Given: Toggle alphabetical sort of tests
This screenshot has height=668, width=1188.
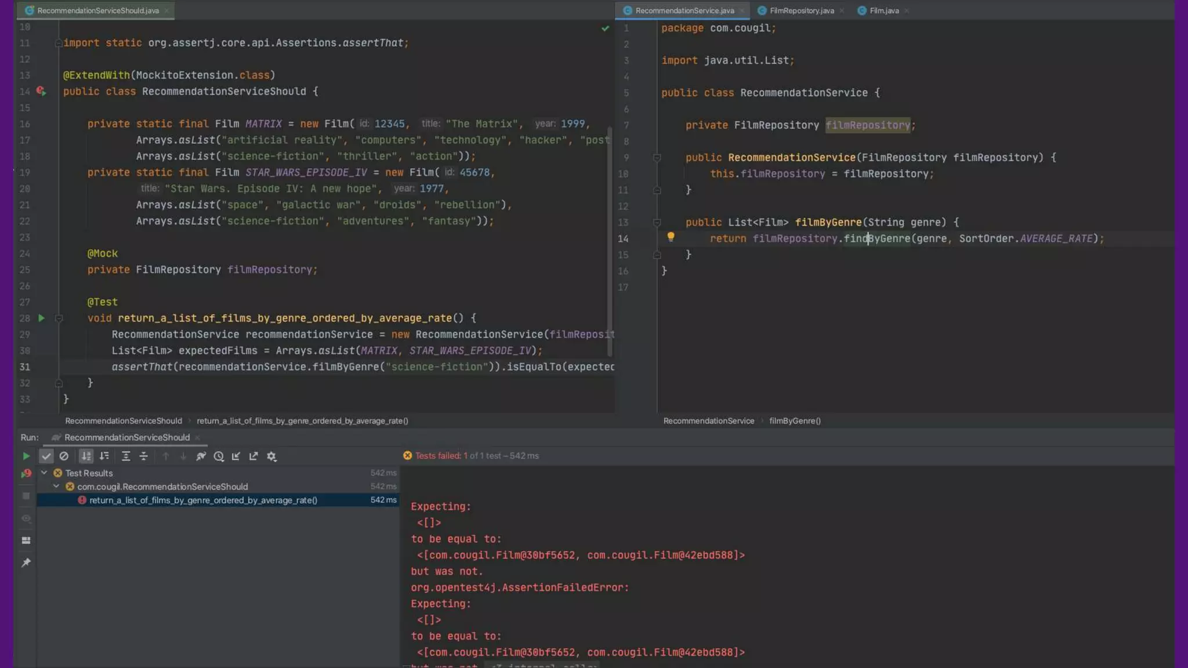Looking at the screenshot, I should tap(86, 456).
